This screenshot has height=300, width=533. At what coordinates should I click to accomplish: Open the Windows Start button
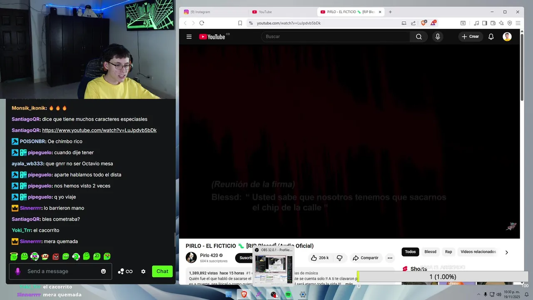click(229, 295)
